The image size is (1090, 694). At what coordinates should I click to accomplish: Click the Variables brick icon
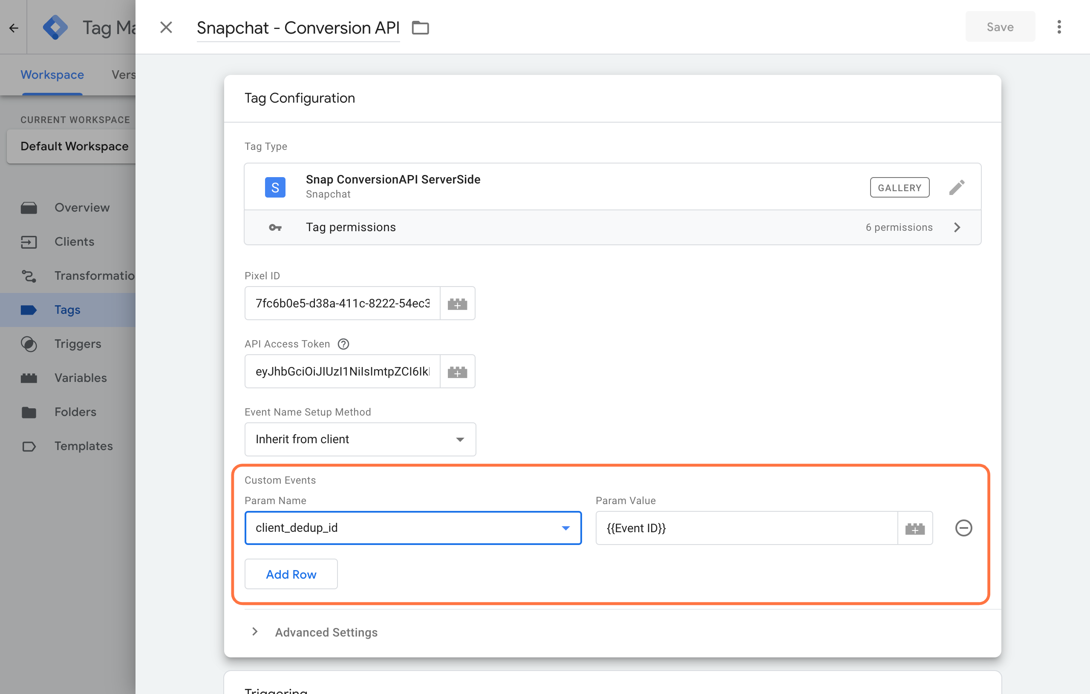click(x=29, y=378)
